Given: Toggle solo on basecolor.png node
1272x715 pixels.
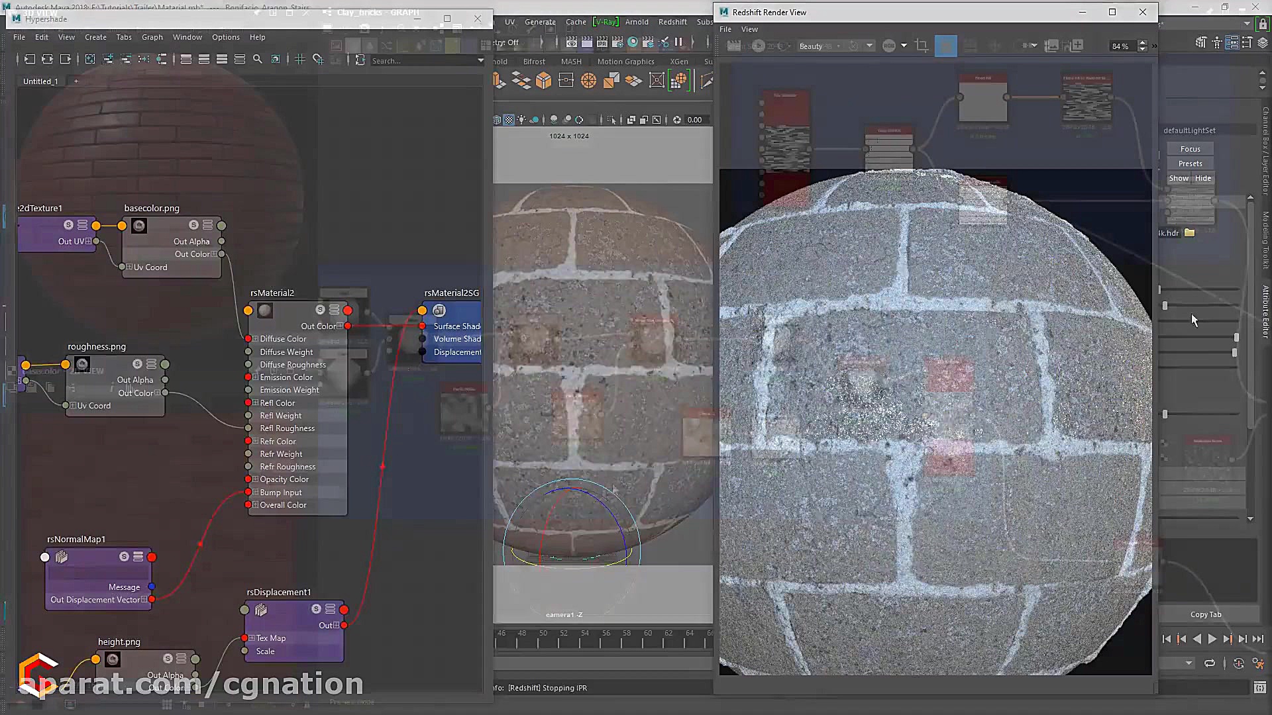Looking at the screenshot, I should [193, 225].
